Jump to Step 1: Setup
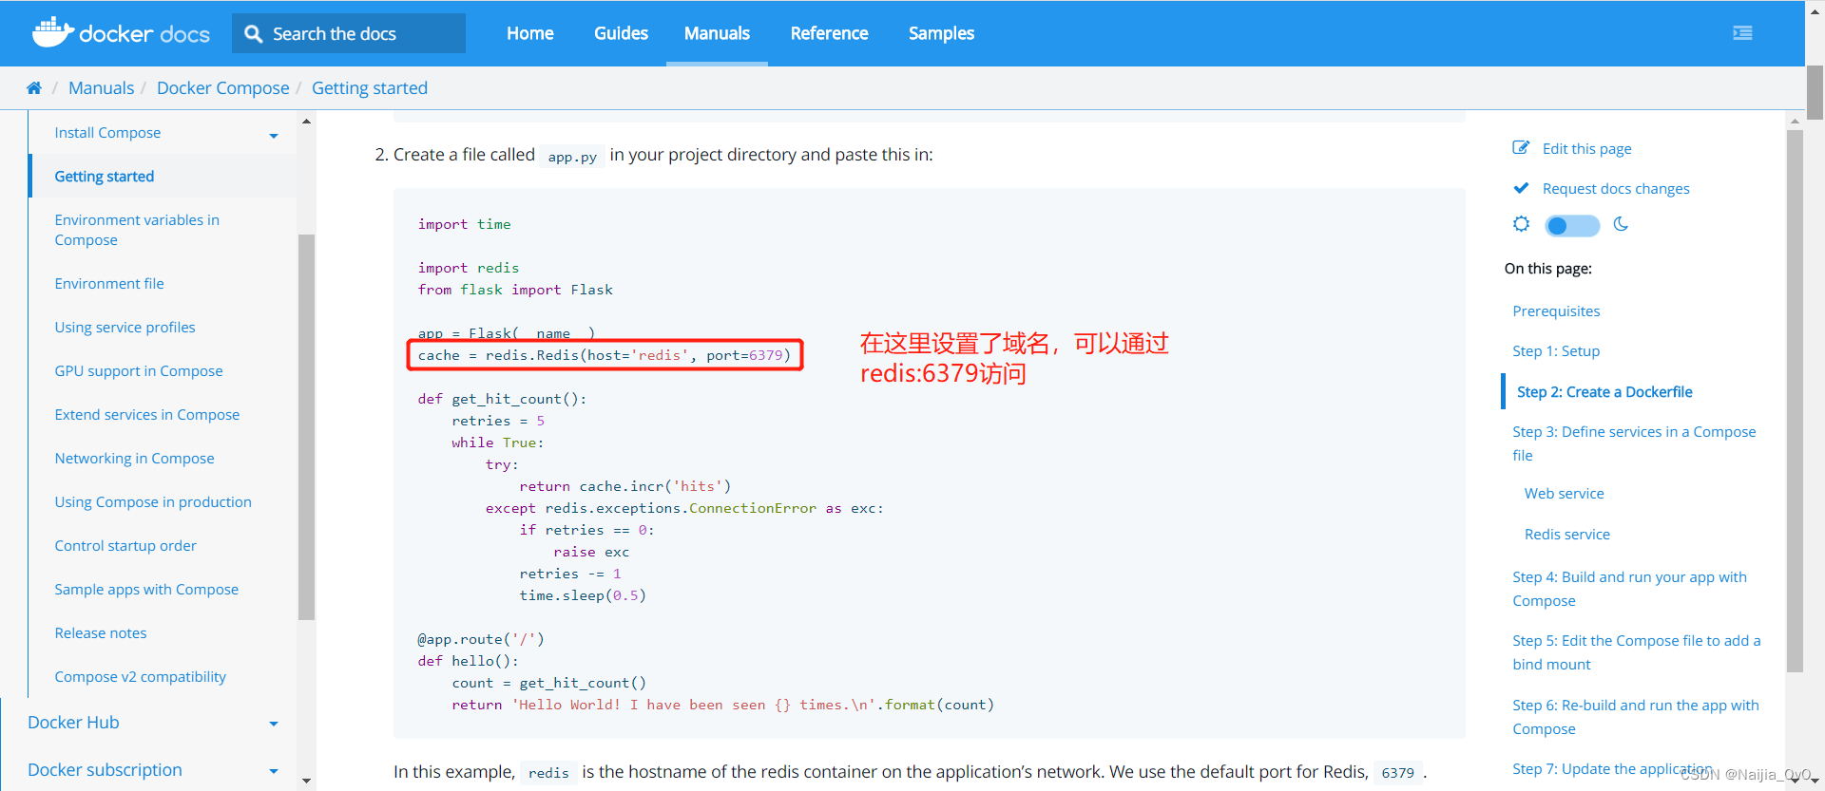Screen dimensions: 1825x791 click(x=1556, y=351)
